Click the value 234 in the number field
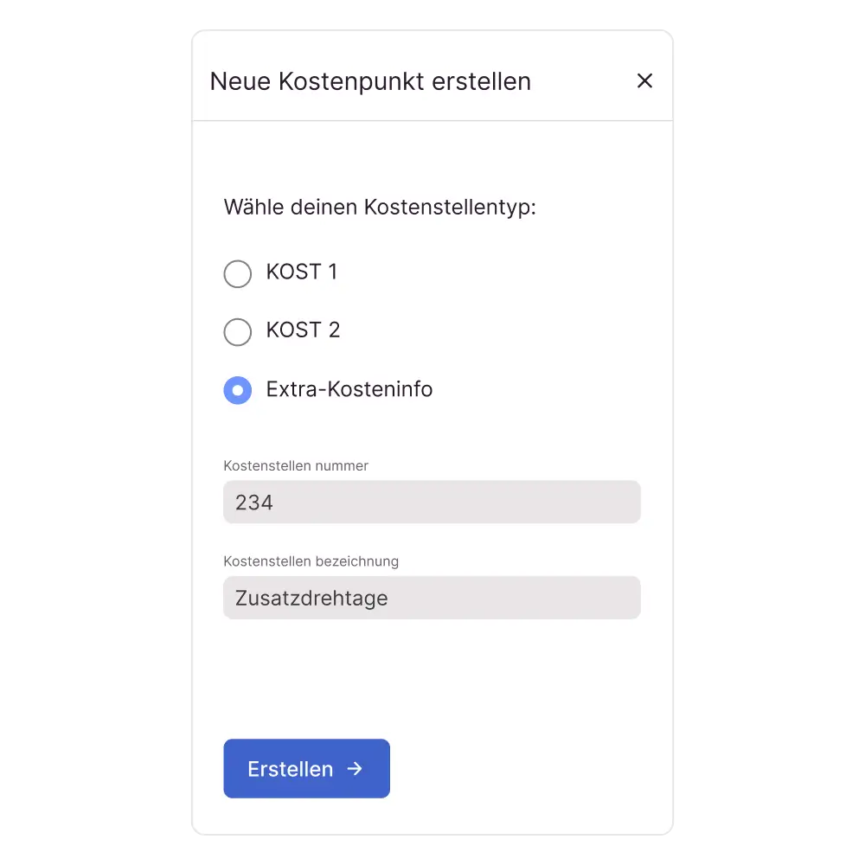The image size is (865, 865). coord(252,502)
